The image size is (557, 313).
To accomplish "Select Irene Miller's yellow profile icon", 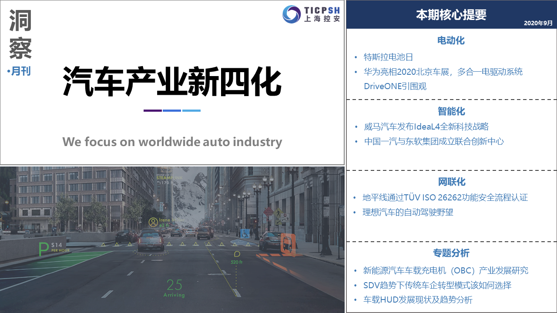I will click(153, 222).
